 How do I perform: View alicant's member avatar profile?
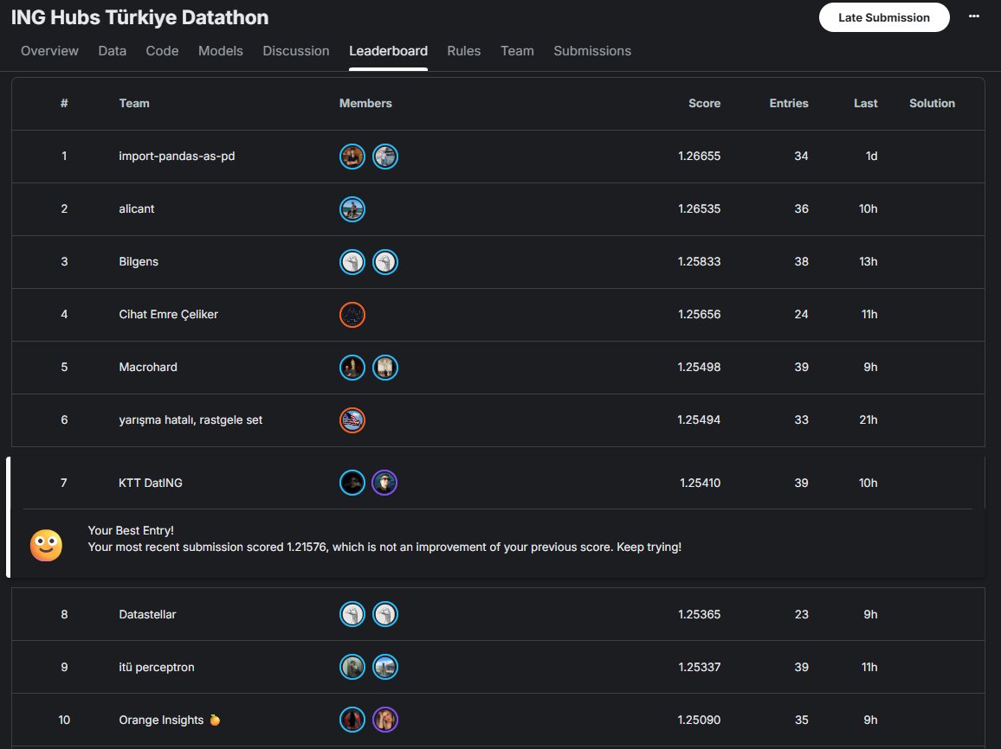click(x=352, y=209)
